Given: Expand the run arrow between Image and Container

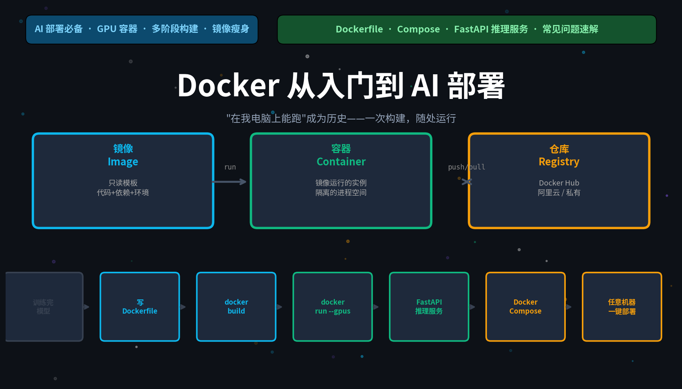Looking at the screenshot, I should [x=230, y=167].
